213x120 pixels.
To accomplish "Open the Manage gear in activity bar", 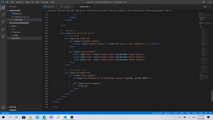I will click(3, 108).
